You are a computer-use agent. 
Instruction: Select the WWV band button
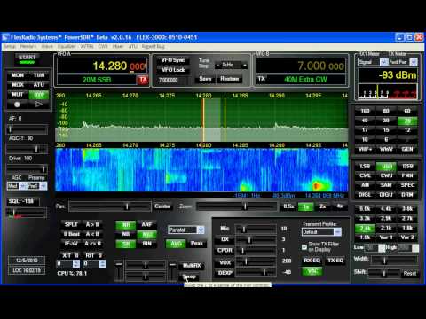click(386, 149)
